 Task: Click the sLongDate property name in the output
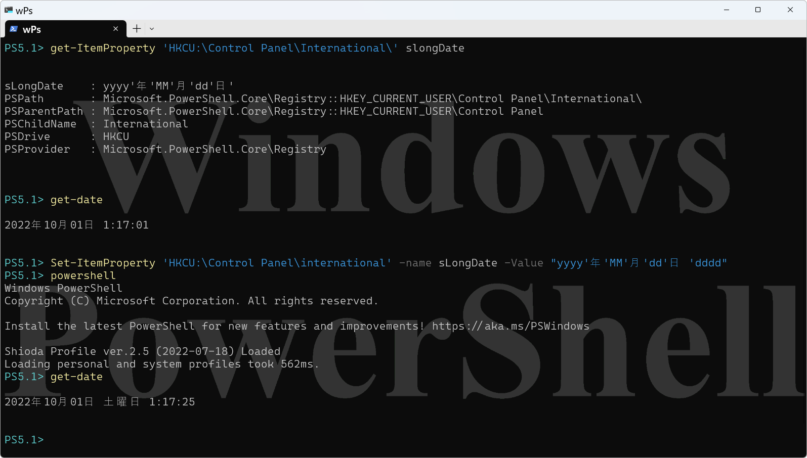pyautogui.click(x=34, y=86)
